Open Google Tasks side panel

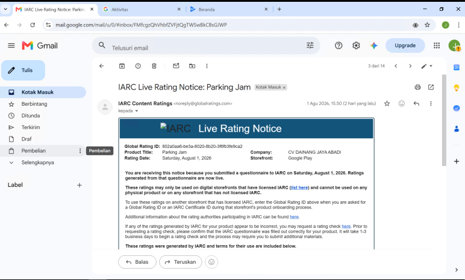[457, 108]
